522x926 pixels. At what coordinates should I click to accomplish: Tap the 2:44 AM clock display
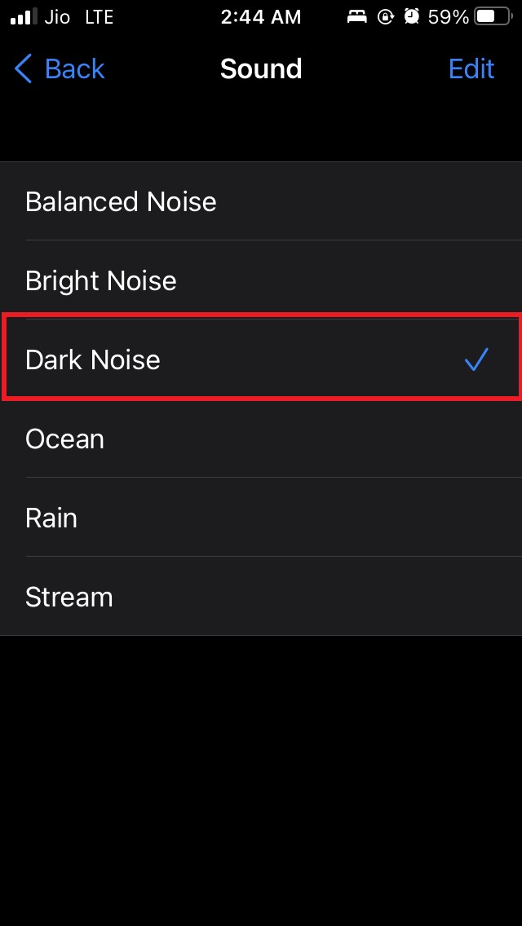pyautogui.click(x=261, y=16)
